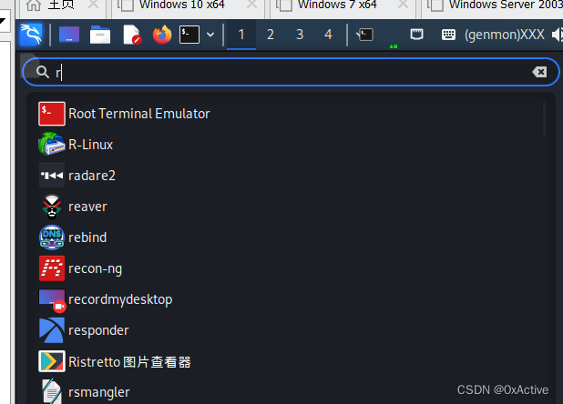This screenshot has width=563, height=404.
Task: Switch to workspace 3
Action: pos(300,35)
